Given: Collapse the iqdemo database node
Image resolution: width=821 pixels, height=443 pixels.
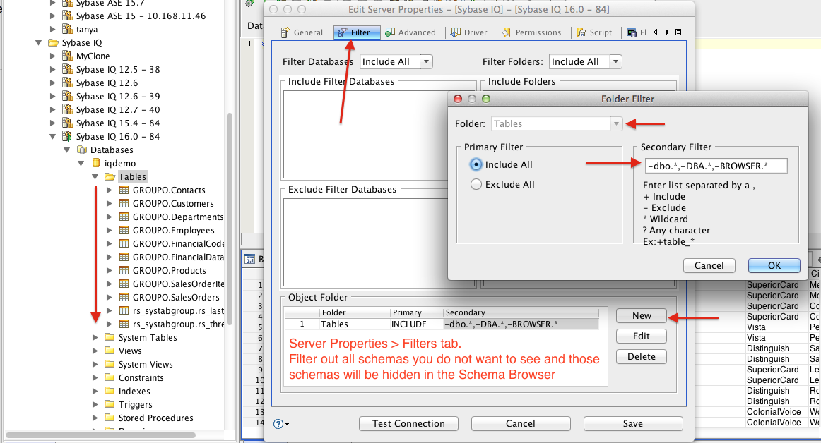Looking at the screenshot, I should 81,163.
